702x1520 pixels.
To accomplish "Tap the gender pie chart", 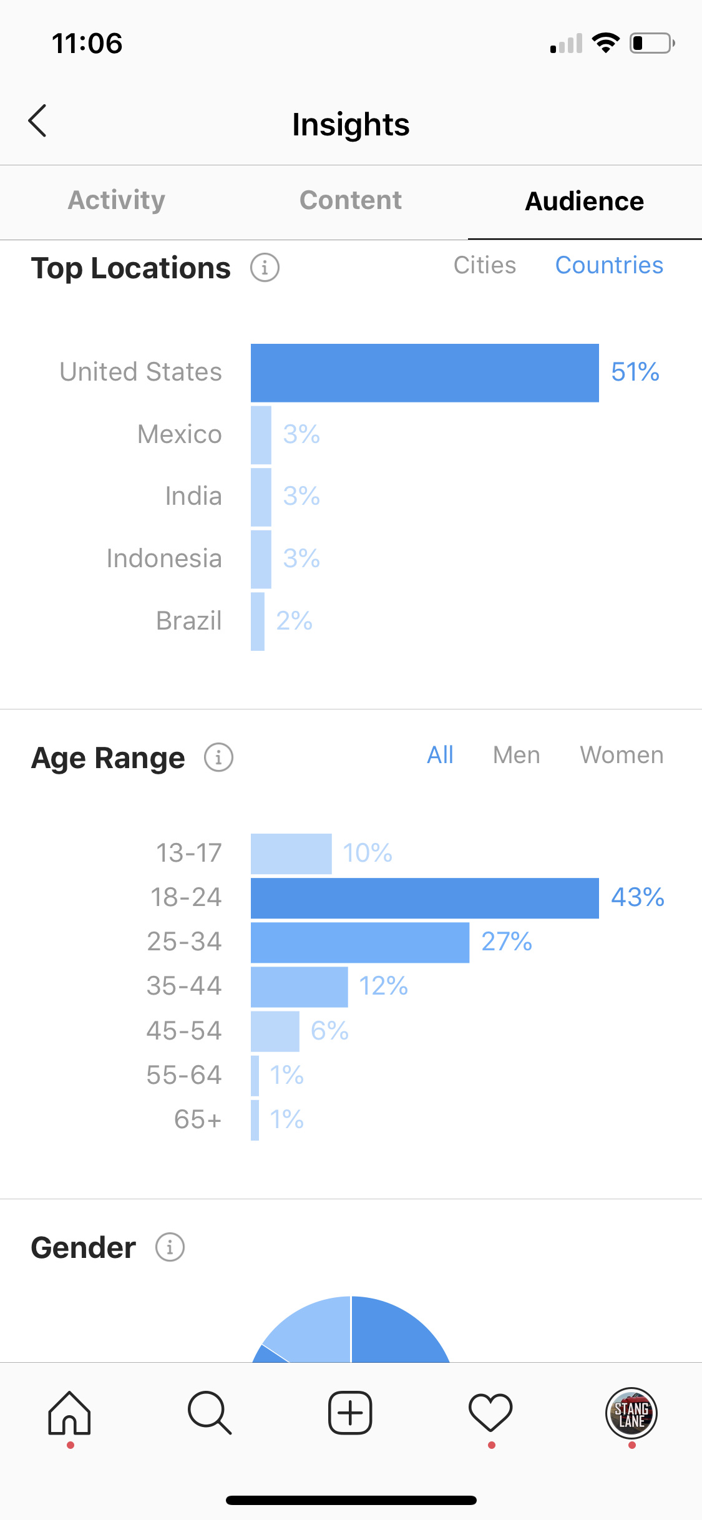I will (x=351, y=1329).
